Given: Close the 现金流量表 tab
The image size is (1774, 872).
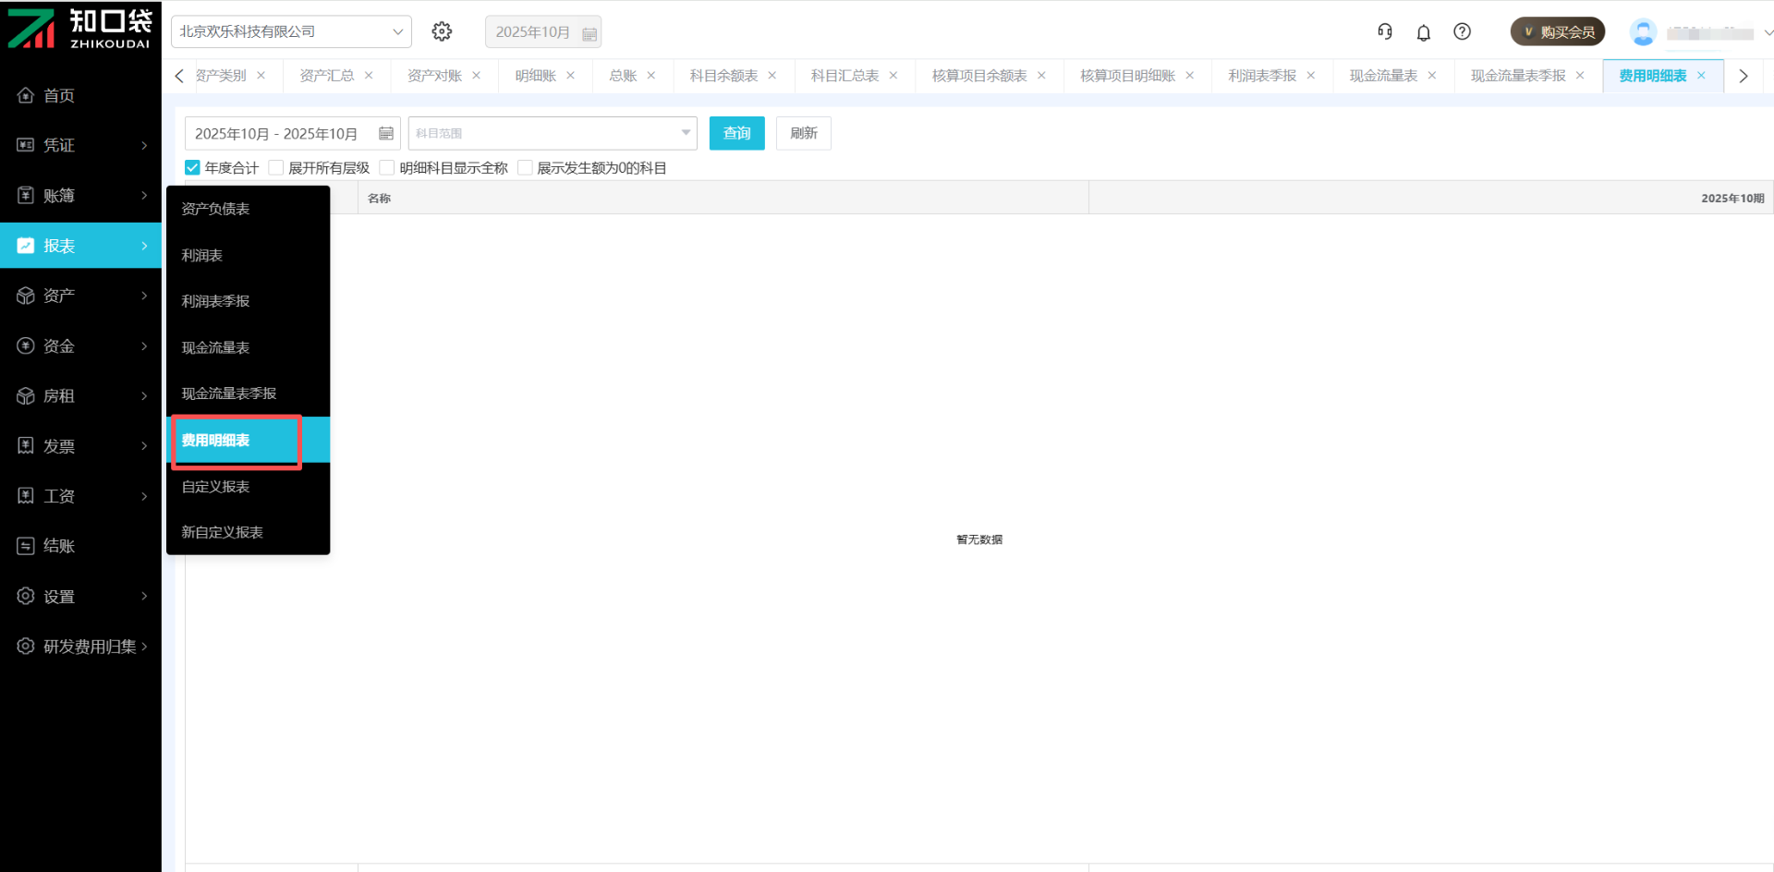Looking at the screenshot, I should point(1432,76).
